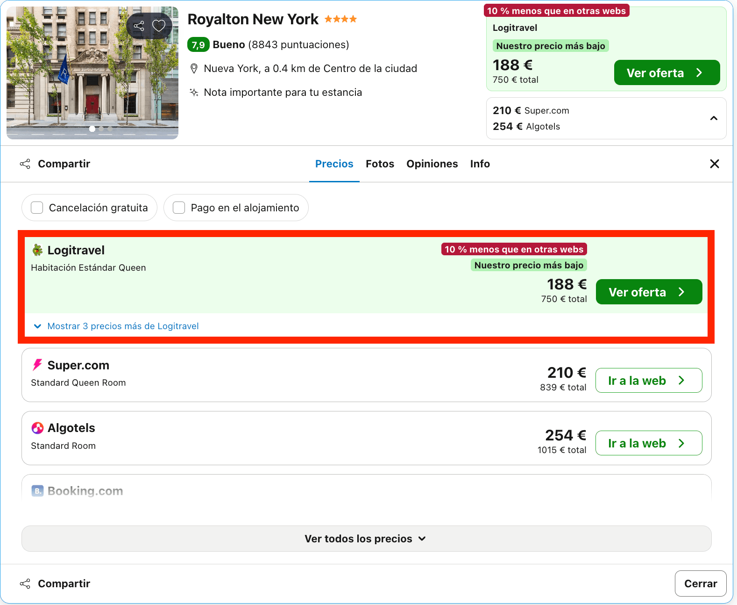Click the 7,9 rating badge
The width and height of the screenshot is (737, 605).
pyautogui.click(x=198, y=45)
